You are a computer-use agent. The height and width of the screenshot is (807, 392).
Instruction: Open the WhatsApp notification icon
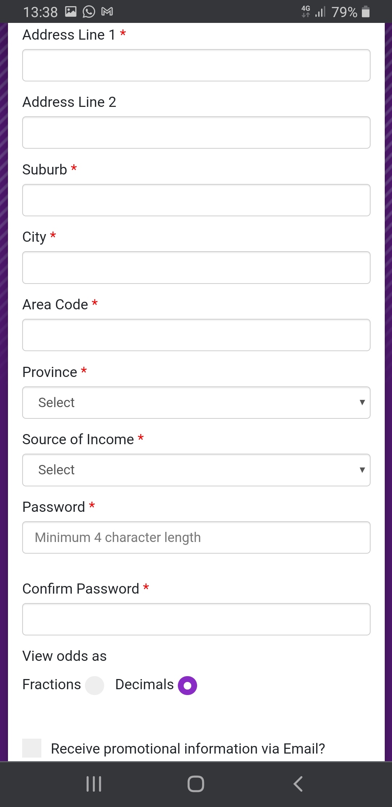click(x=88, y=11)
